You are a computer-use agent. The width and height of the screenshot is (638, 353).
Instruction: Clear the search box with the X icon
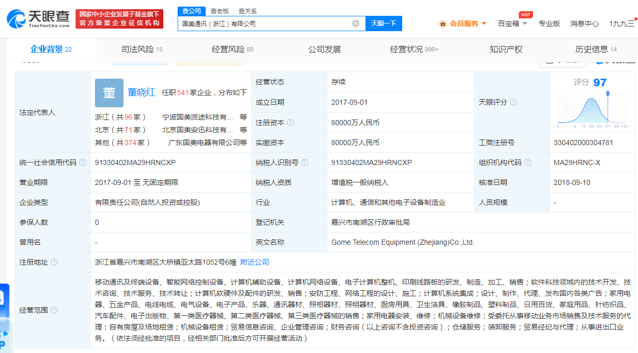(356, 23)
